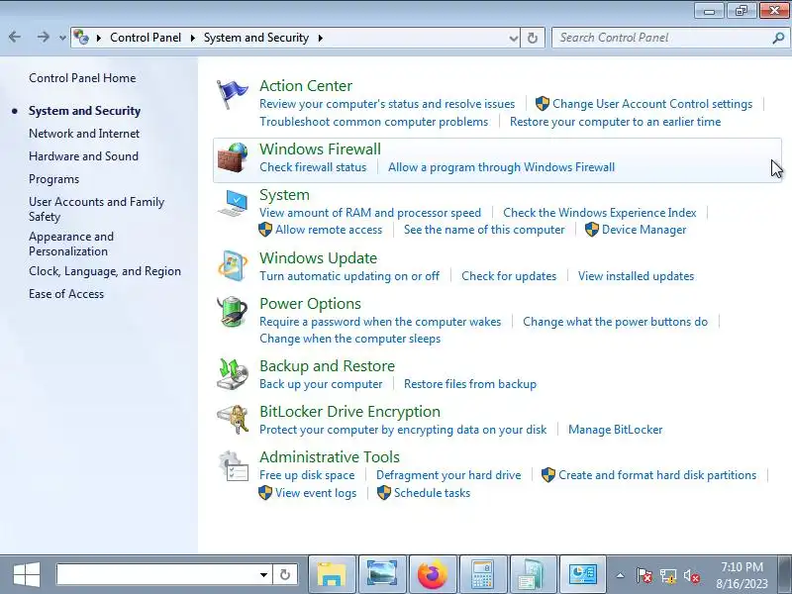Click Change User Account Control settings
The height and width of the screenshot is (594, 792).
point(652,104)
